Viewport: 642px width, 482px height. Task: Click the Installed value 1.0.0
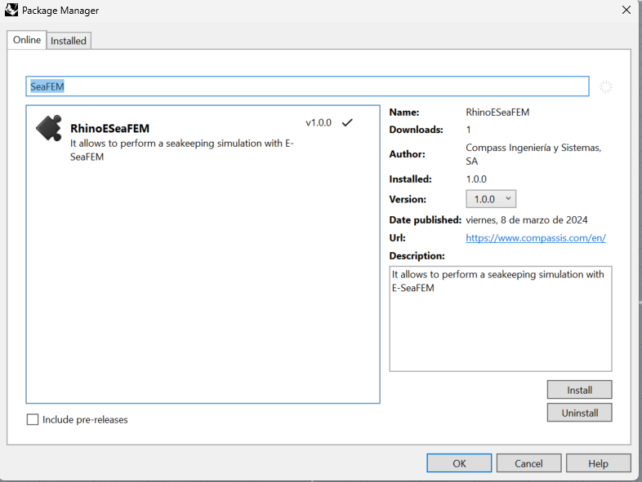(x=476, y=179)
